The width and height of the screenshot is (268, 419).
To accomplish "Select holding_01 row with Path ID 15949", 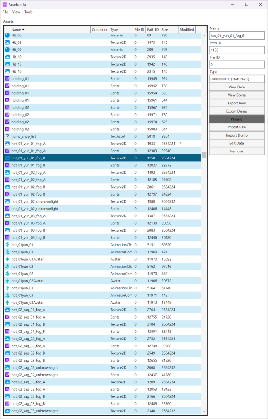I will pyautogui.click(x=103, y=78).
